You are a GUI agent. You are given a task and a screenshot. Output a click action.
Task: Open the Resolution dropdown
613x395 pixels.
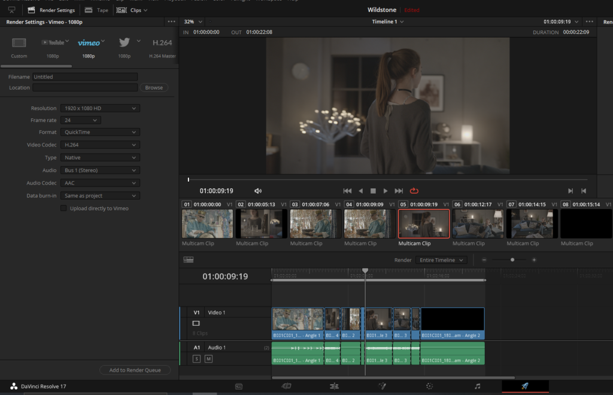coord(100,109)
